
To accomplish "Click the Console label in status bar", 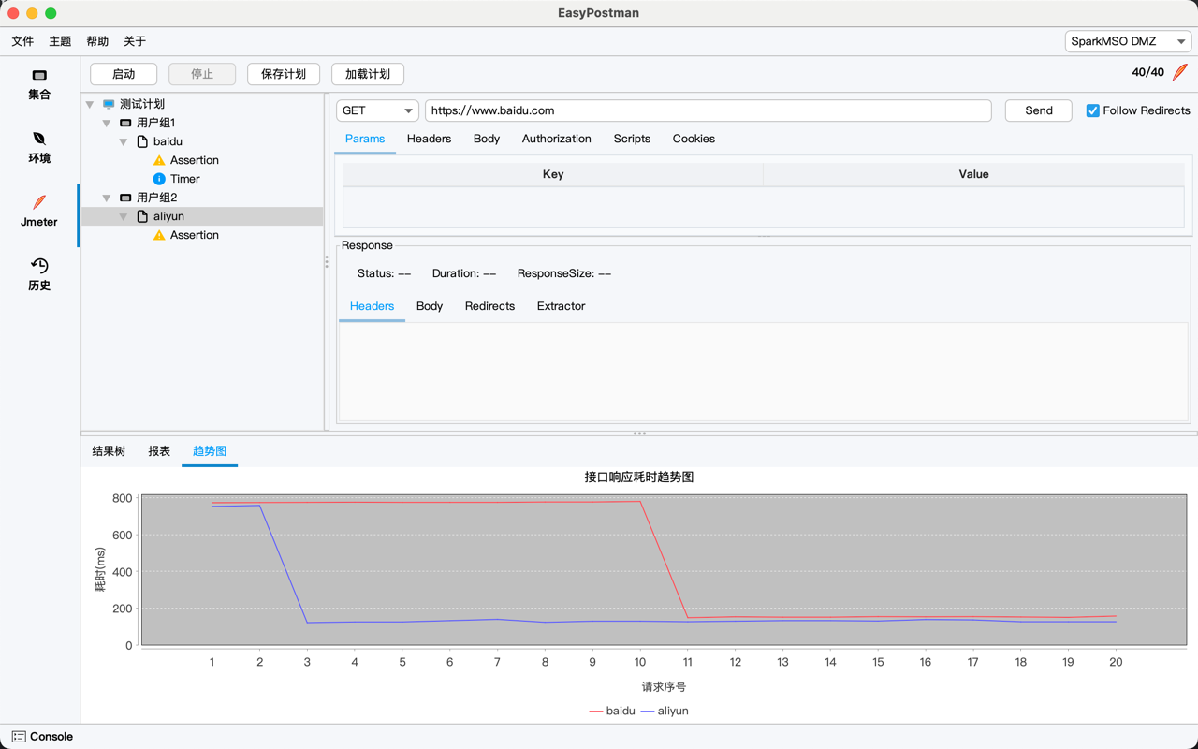I will coord(51,737).
